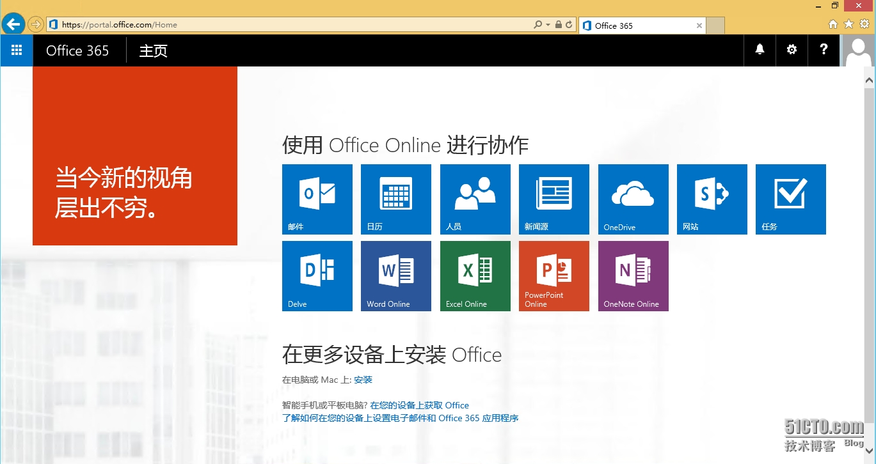Viewport: 876px width, 464px height.
Task: Launch OneNote Online tile
Action: point(633,276)
